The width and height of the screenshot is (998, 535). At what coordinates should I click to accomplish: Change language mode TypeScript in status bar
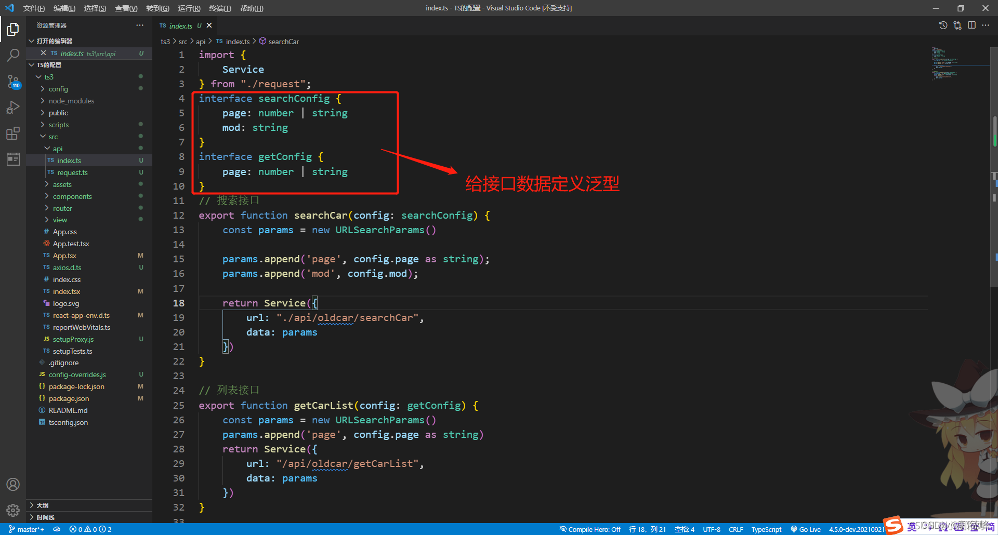click(766, 529)
